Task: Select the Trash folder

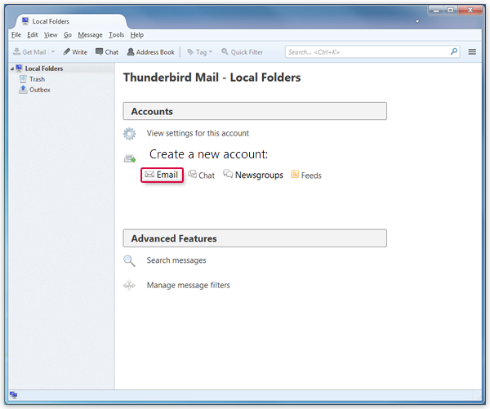Action: pos(37,79)
